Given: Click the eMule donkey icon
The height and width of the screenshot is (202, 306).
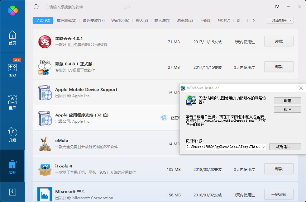Looking at the screenshot, I should tap(45, 144).
